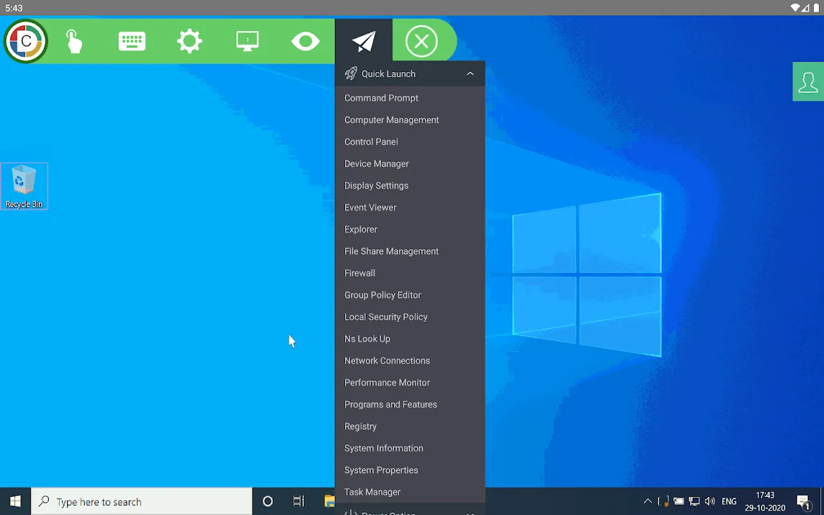This screenshot has height=515, width=824.
Task: Choose Task Manager from Quick Launch
Action: (x=372, y=492)
